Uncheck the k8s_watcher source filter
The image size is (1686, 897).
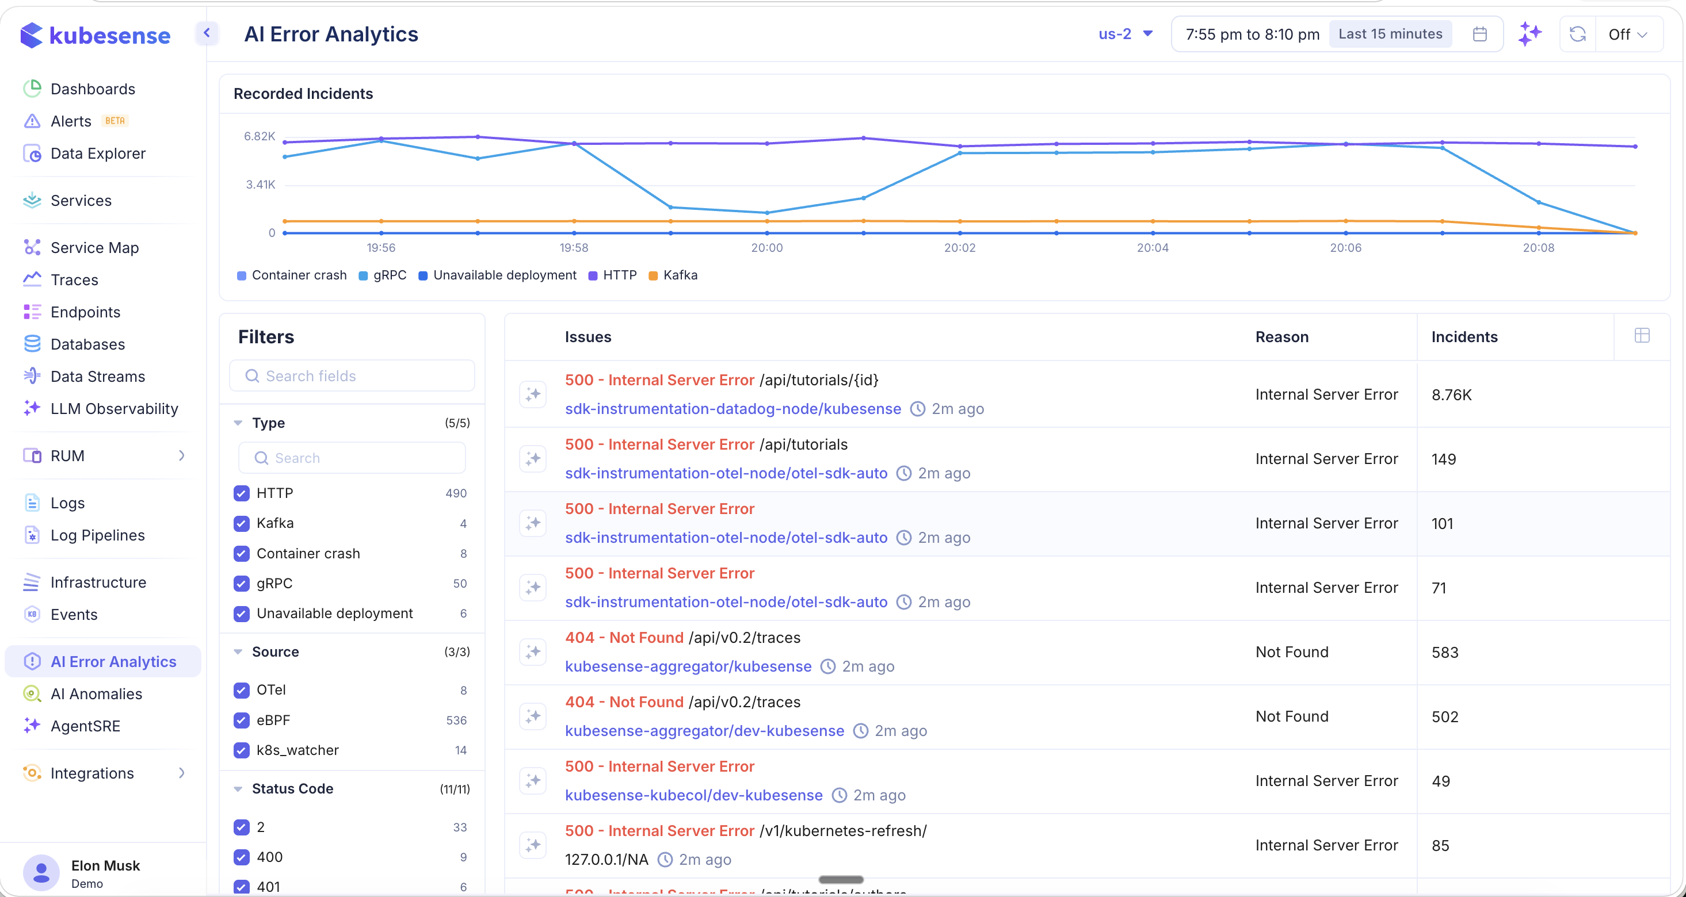pyautogui.click(x=242, y=750)
